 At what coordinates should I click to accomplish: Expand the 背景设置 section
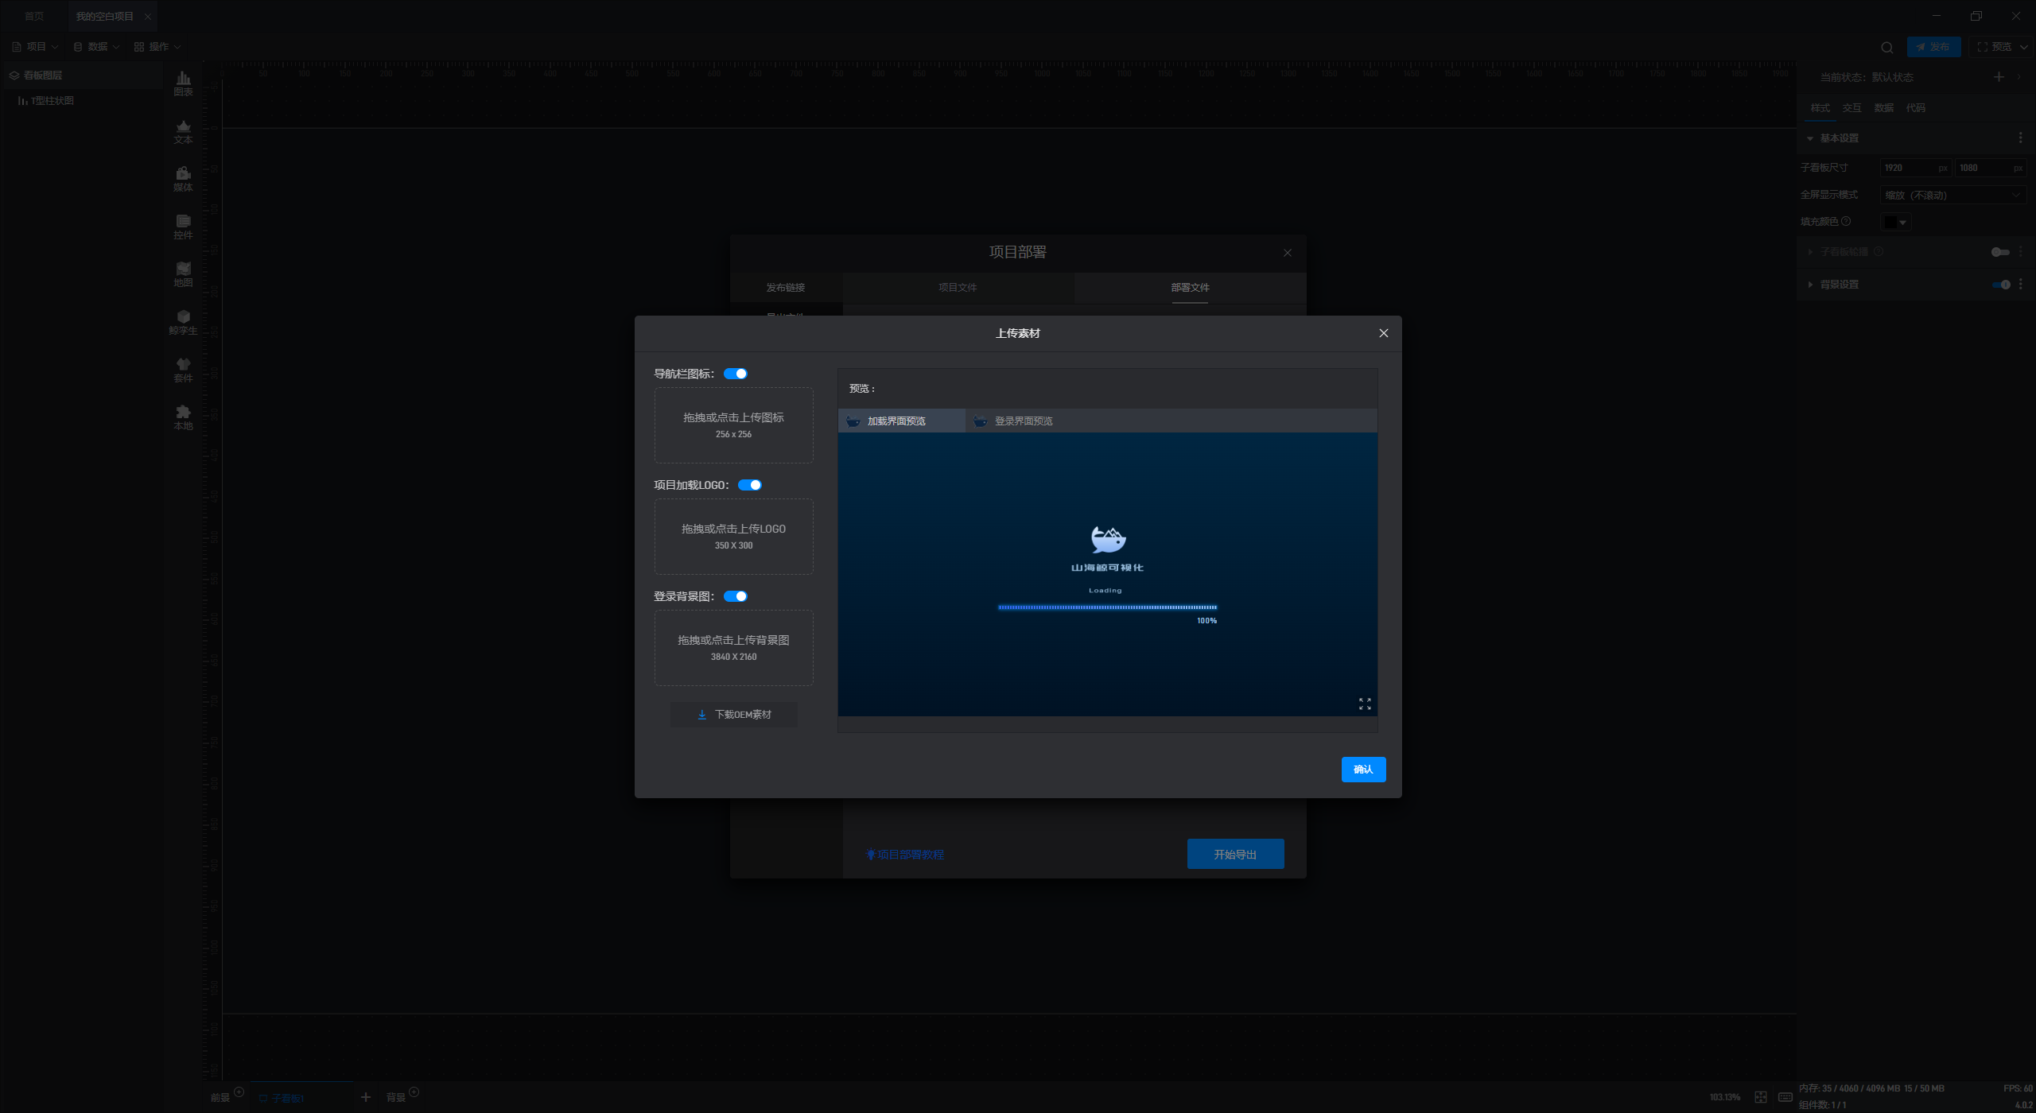[x=1839, y=285]
